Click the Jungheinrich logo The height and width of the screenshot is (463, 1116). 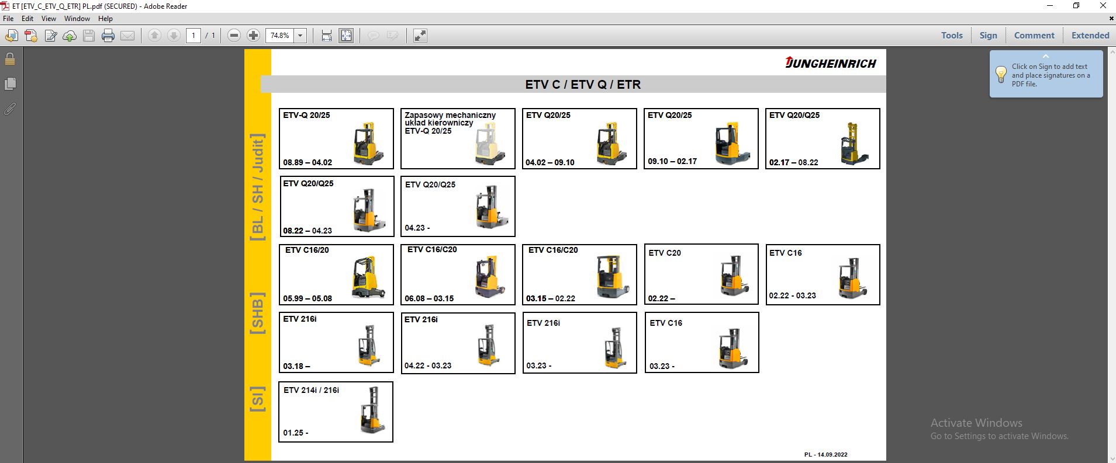coord(831,63)
